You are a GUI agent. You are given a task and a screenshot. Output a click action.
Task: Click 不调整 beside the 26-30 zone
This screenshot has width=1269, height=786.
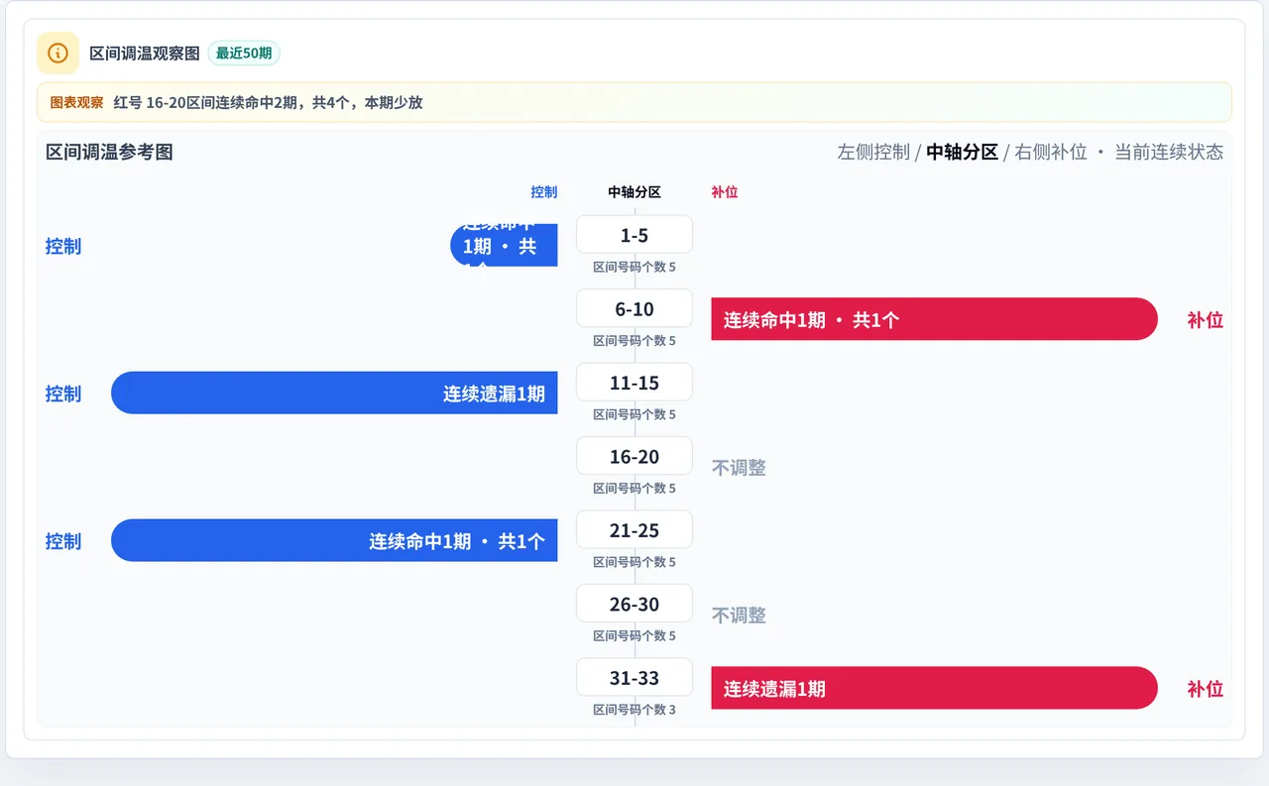tap(739, 616)
